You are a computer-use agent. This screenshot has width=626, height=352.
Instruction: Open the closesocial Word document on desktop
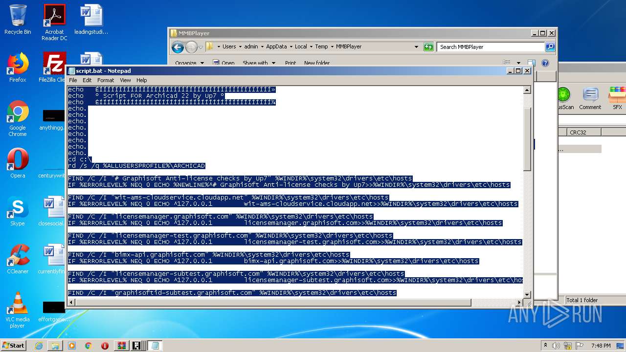[52, 211]
